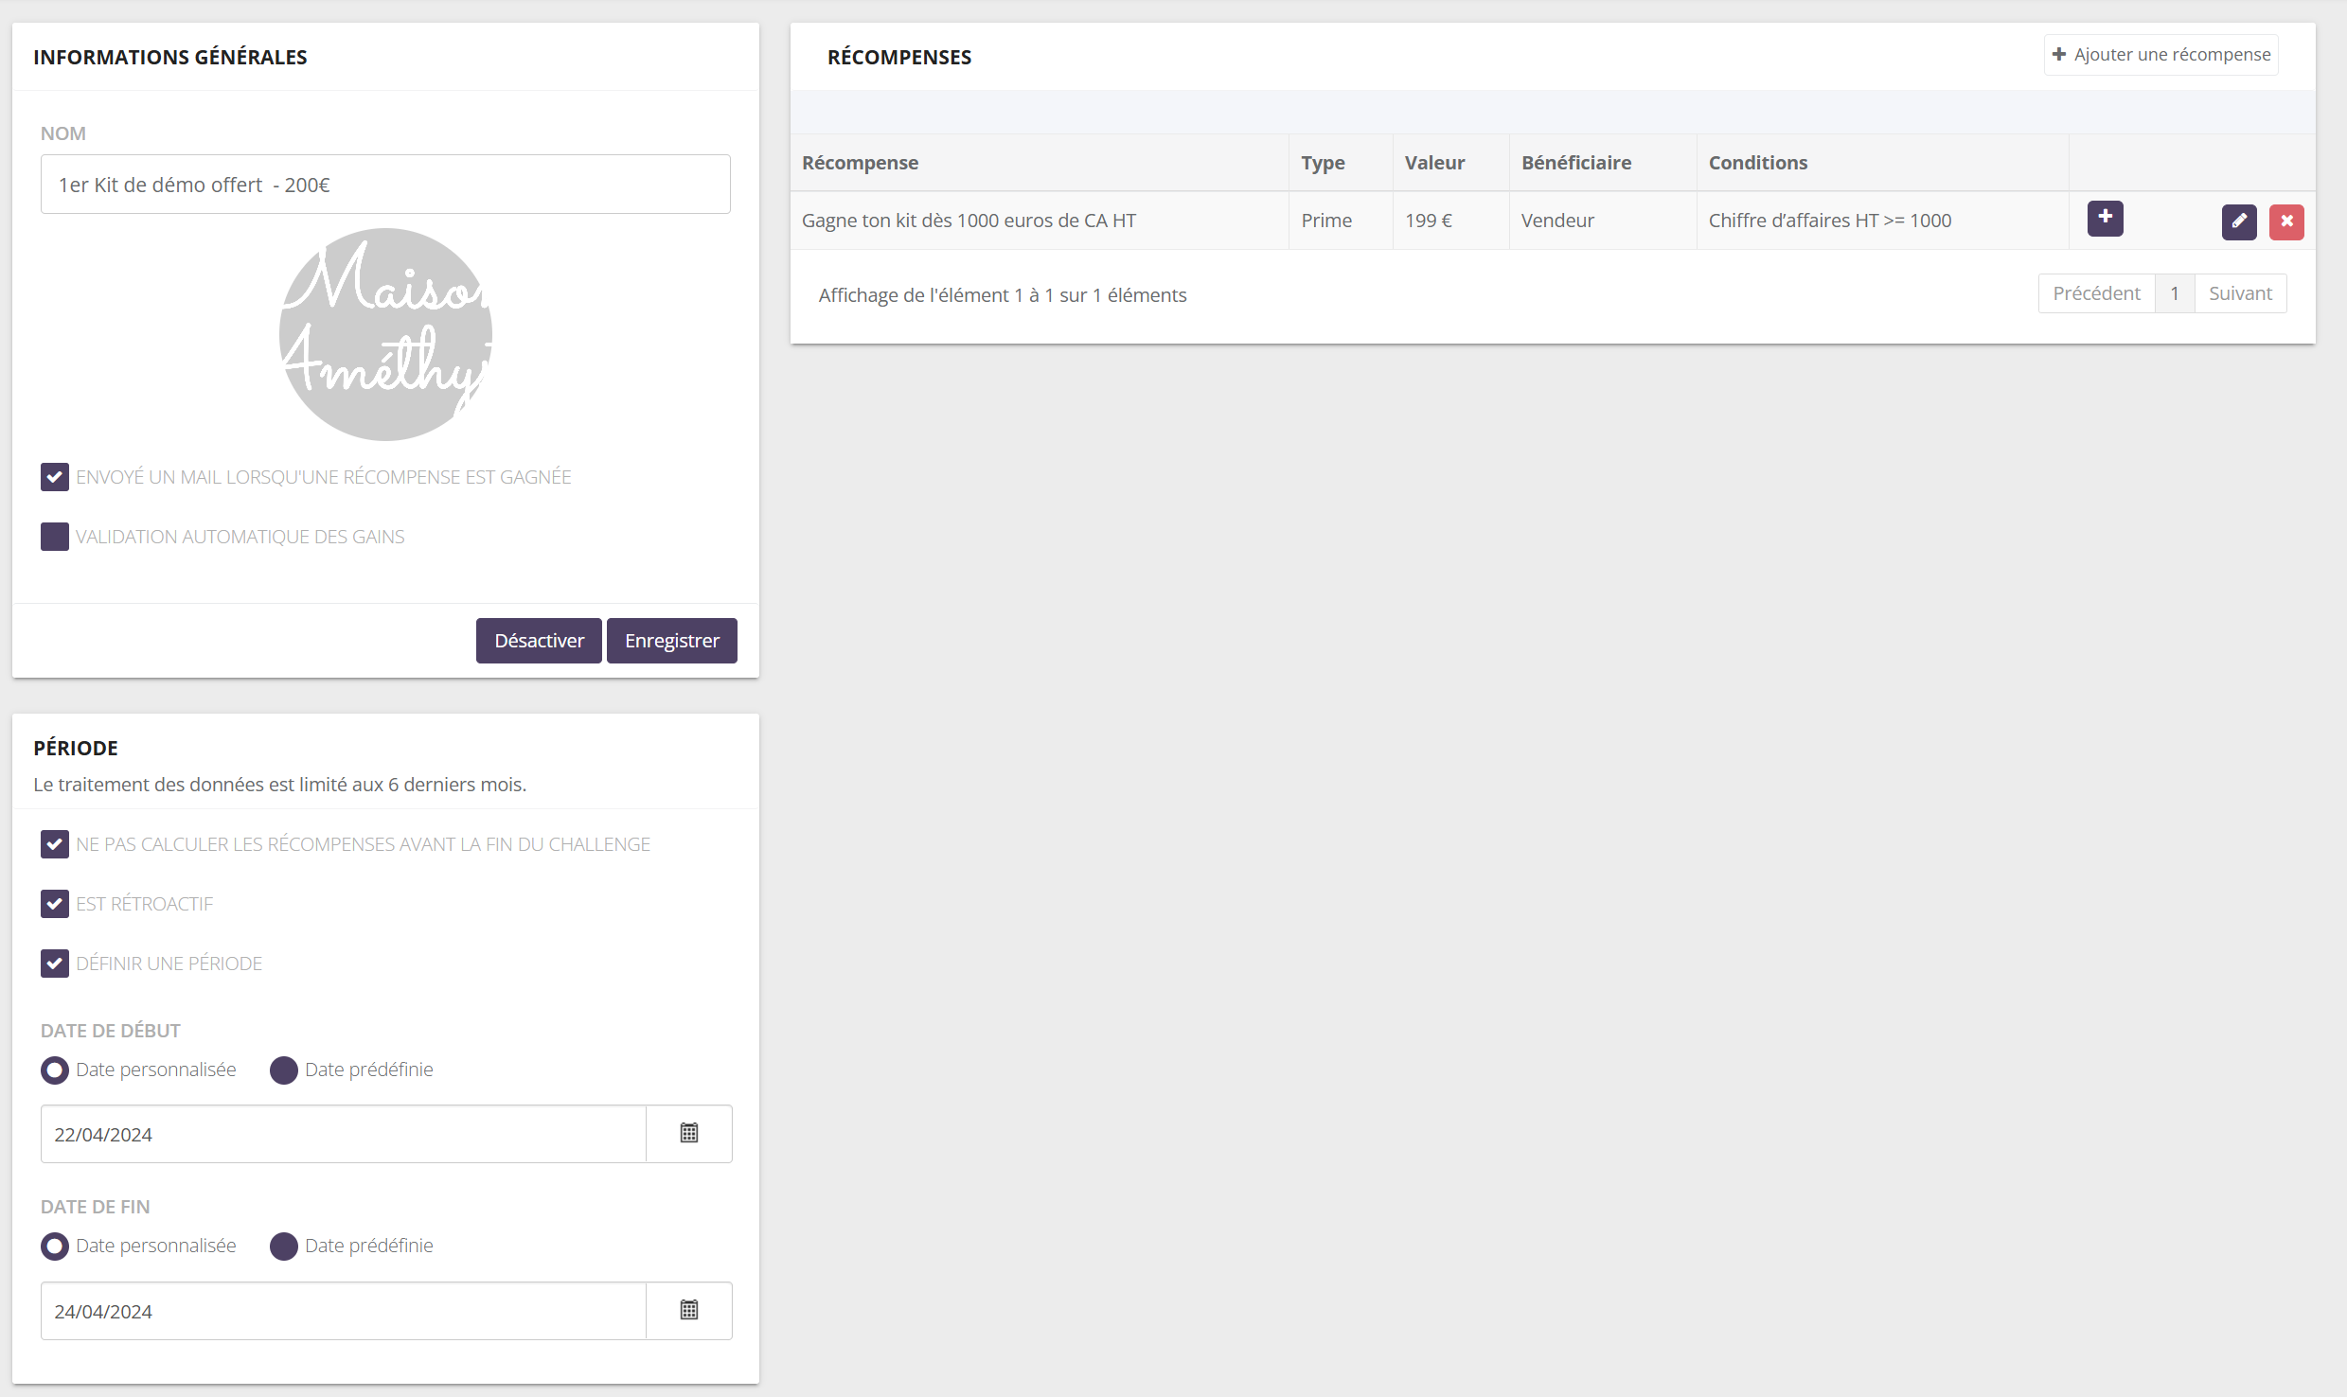The width and height of the screenshot is (2347, 1397).
Task: Select Date personnalisée under Date de fin
Action: (55, 1247)
